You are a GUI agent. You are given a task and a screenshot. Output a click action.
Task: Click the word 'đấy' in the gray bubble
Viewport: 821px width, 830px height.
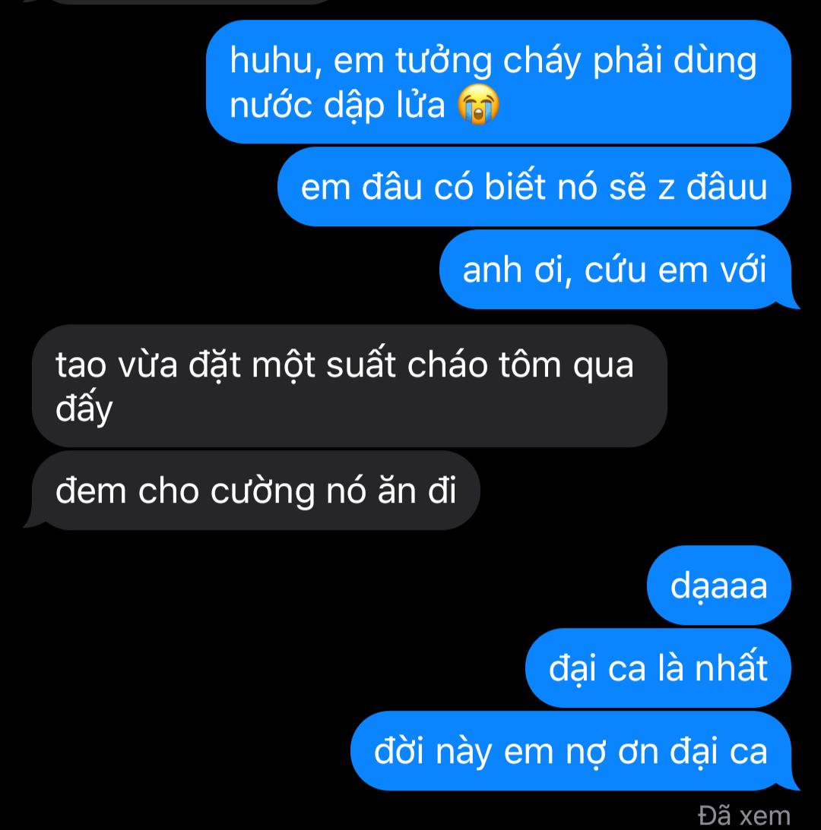coord(84,408)
